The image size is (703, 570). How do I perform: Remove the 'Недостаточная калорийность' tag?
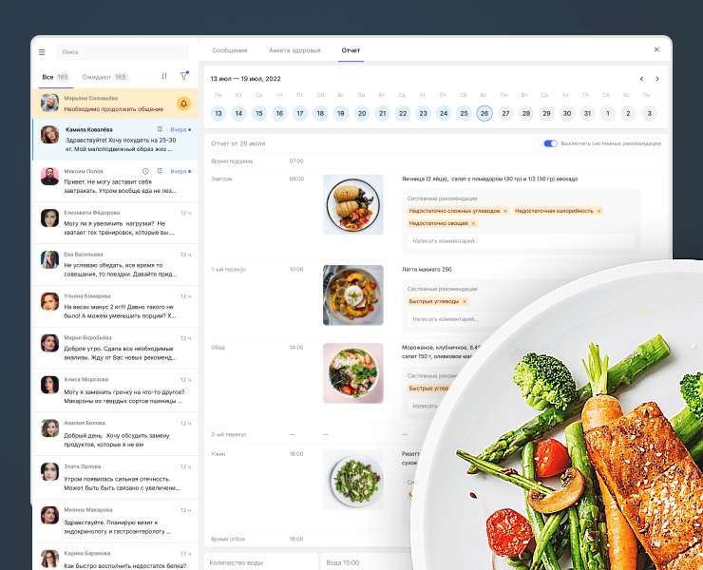(598, 211)
